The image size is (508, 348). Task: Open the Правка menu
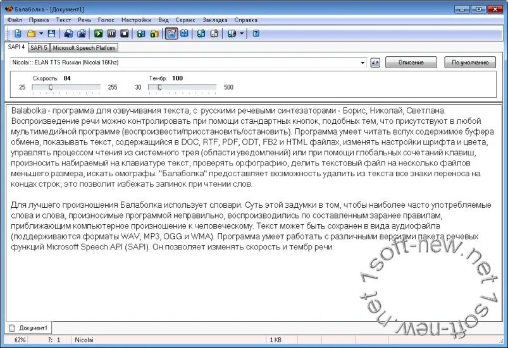click(39, 20)
